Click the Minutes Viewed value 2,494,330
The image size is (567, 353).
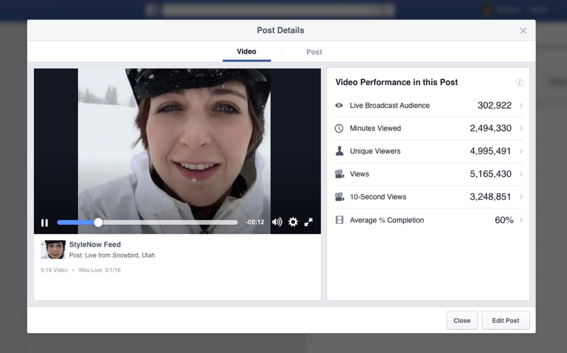coord(490,128)
